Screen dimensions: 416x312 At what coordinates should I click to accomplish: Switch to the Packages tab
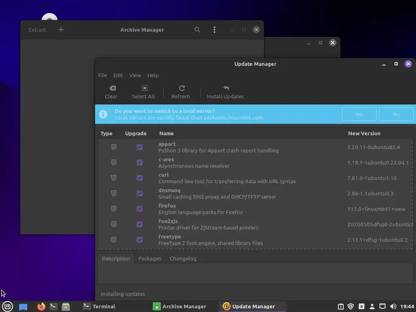pyautogui.click(x=150, y=258)
